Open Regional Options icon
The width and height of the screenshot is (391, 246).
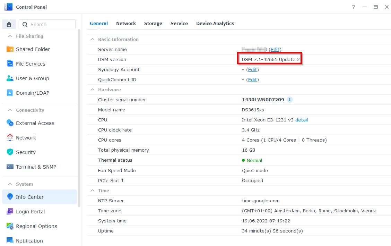10,226
